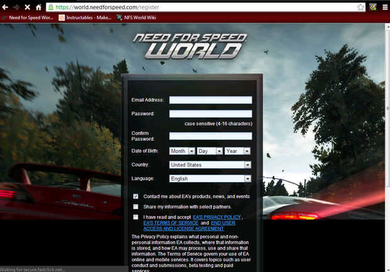Screen dimensions: 390x272
Task: Open EA'S TERMS OF SERVICE link
Action: (170, 223)
